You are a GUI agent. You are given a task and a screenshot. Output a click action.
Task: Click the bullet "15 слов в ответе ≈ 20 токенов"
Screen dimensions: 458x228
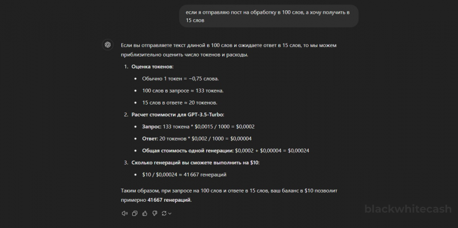click(x=180, y=103)
